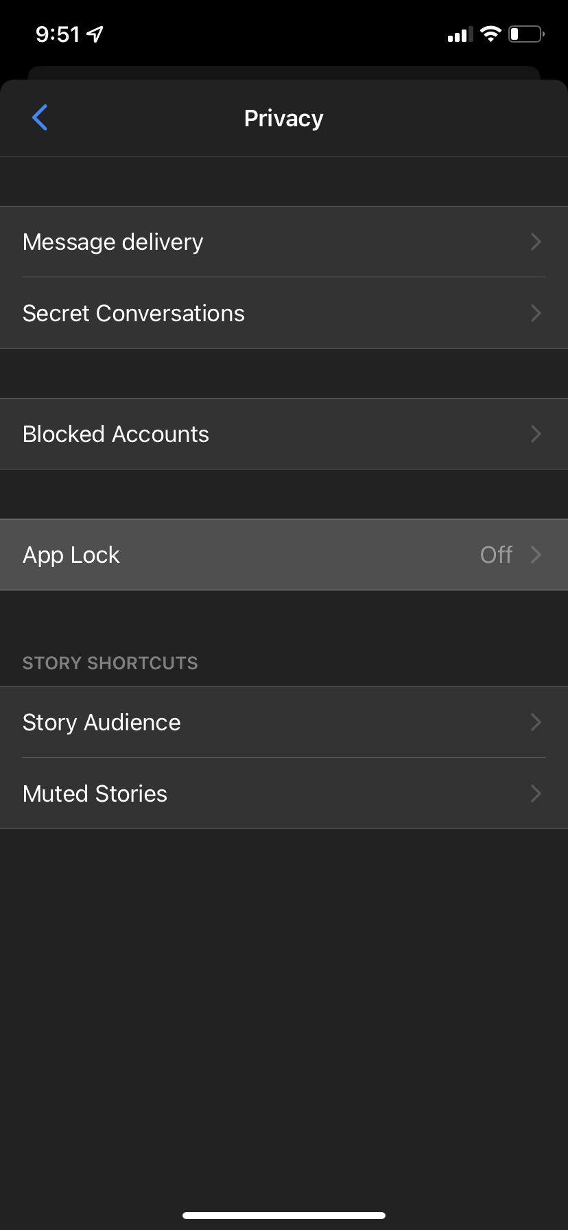Tap chevron next to Story Audience

point(536,722)
